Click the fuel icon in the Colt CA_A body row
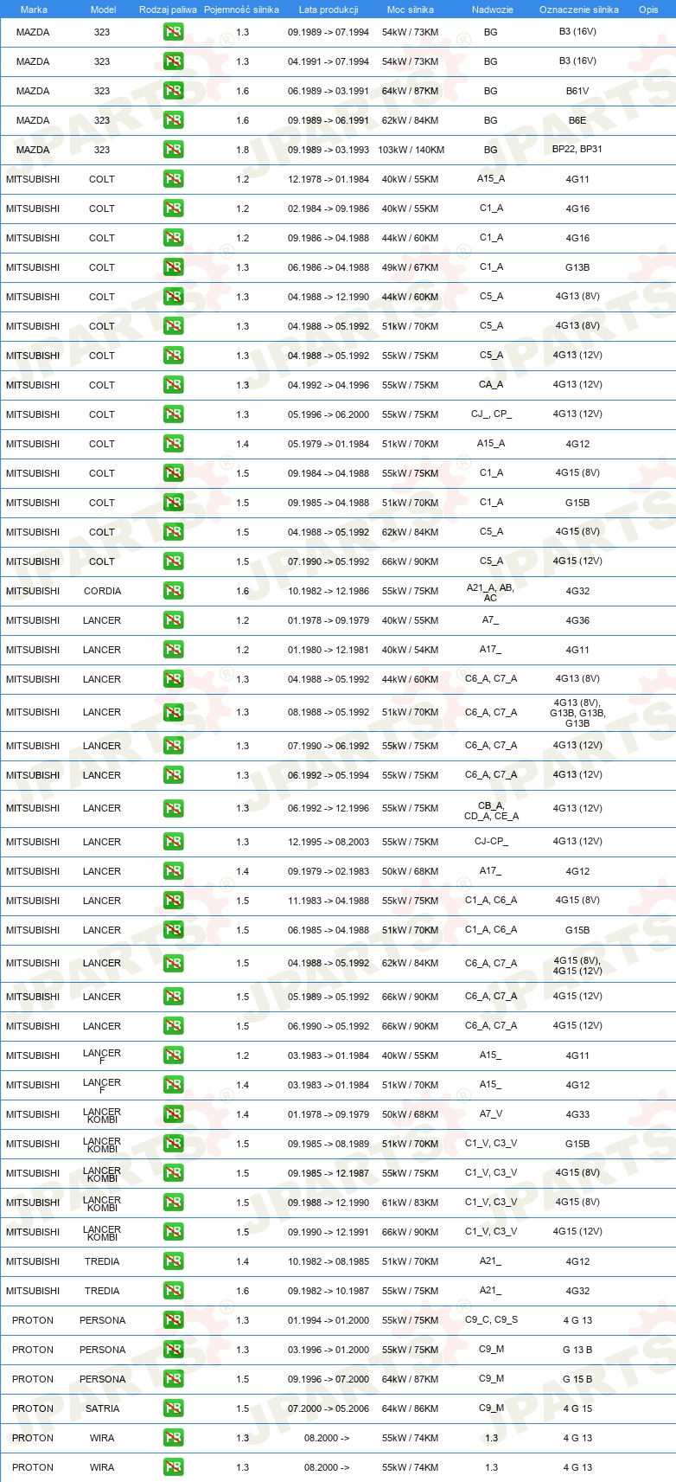 [x=174, y=385]
